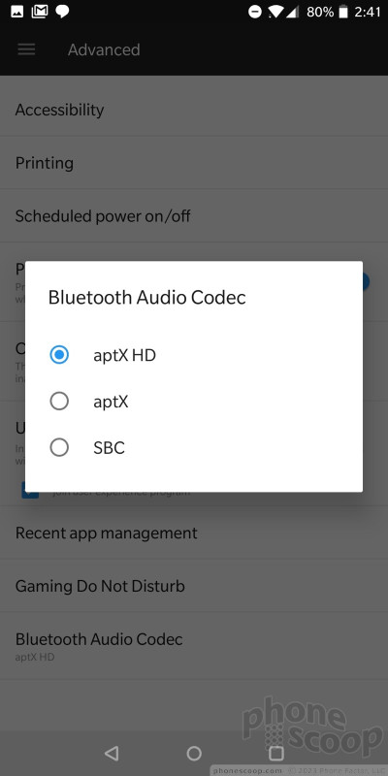This screenshot has height=776, width=388.
Task: Open the Accessibility settings item
Action: 194,110
